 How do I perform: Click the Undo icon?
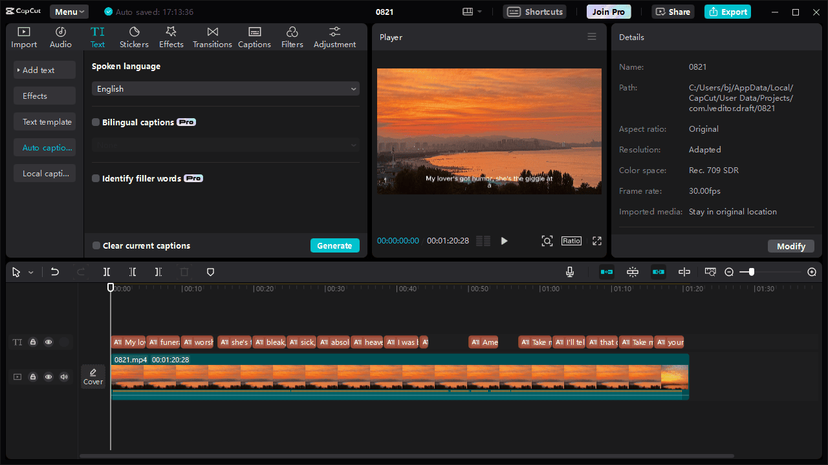(x=55, y=272)
